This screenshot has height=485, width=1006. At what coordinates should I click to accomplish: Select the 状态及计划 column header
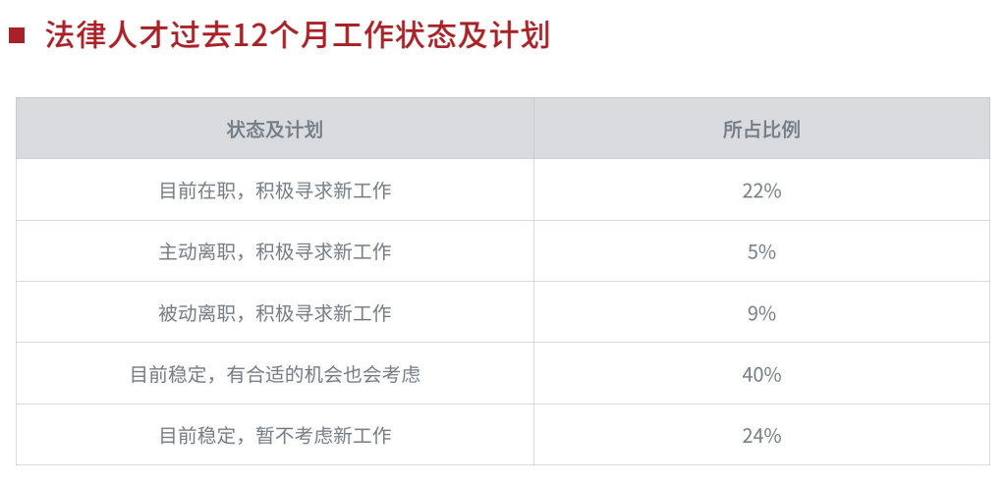[x=275, y=130]
